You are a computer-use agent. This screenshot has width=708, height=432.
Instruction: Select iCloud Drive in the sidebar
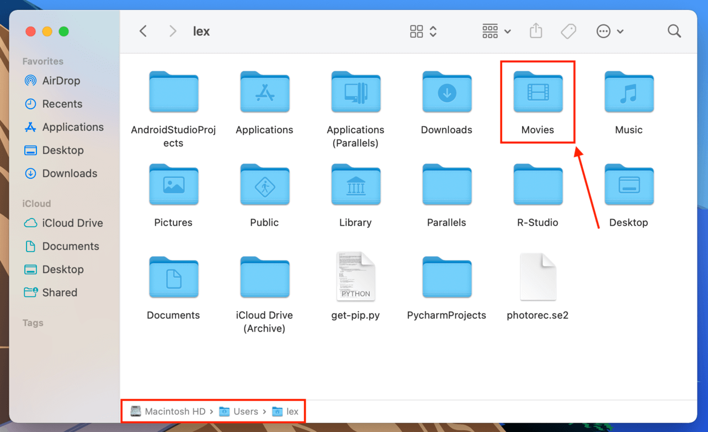coord(64,223)
